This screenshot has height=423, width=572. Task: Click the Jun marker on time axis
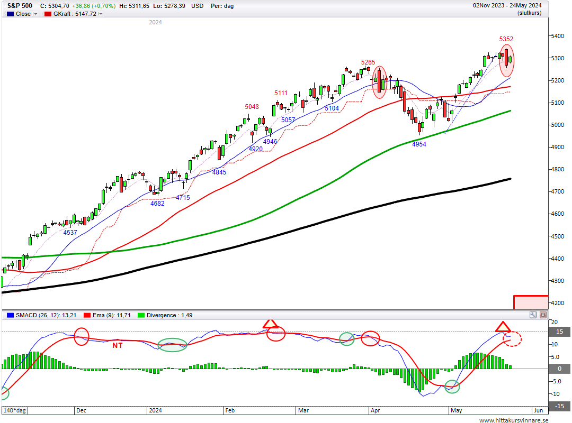tap(539, 410)
